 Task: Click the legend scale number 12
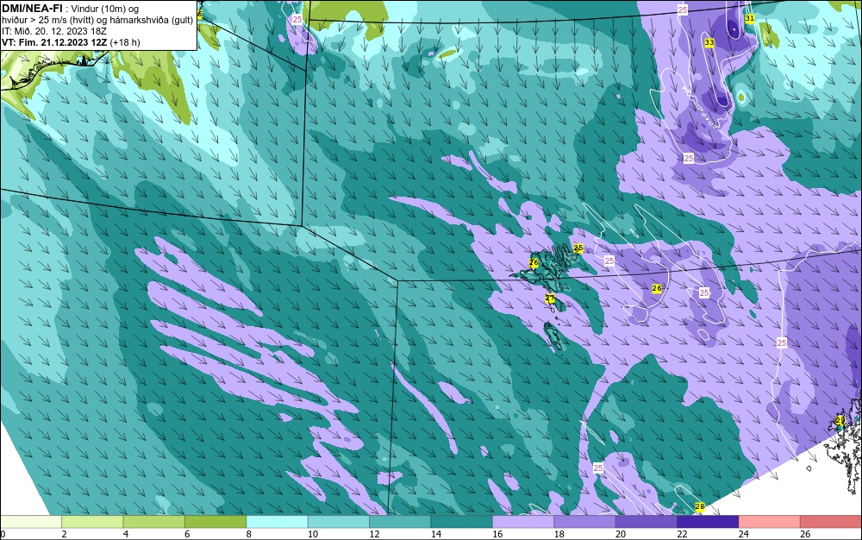[x=374, y=534]
